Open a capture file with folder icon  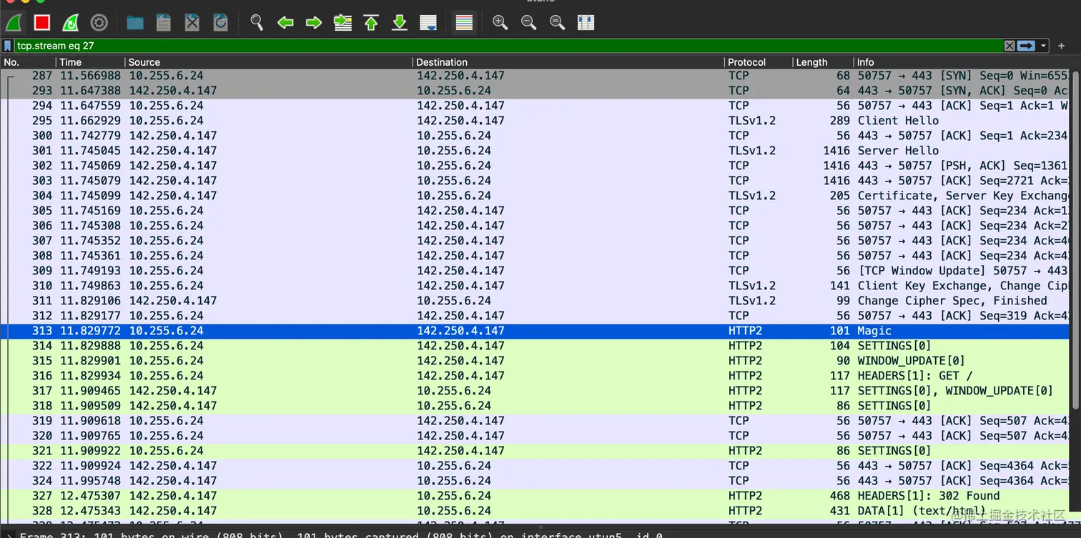pos(135,23)
